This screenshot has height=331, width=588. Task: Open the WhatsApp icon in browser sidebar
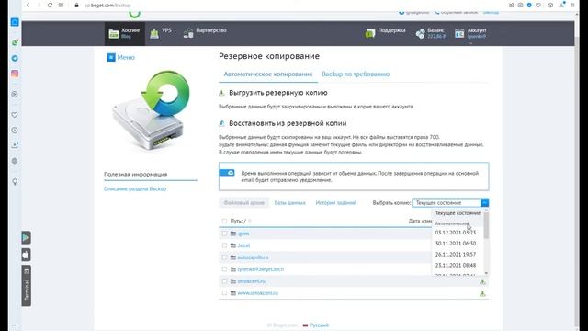click(x=15, y=42)
